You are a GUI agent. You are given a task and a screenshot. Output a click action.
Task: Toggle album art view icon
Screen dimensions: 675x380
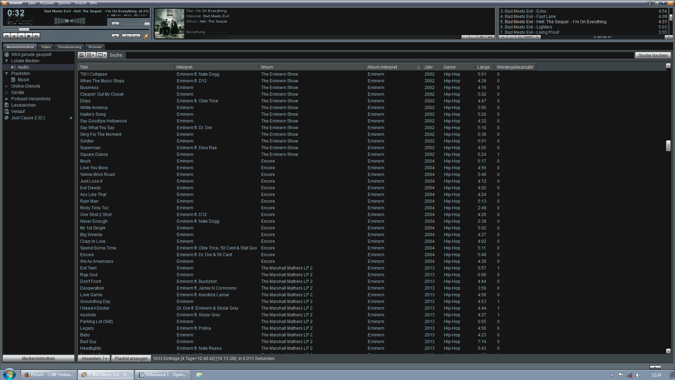tap(82, 55)
